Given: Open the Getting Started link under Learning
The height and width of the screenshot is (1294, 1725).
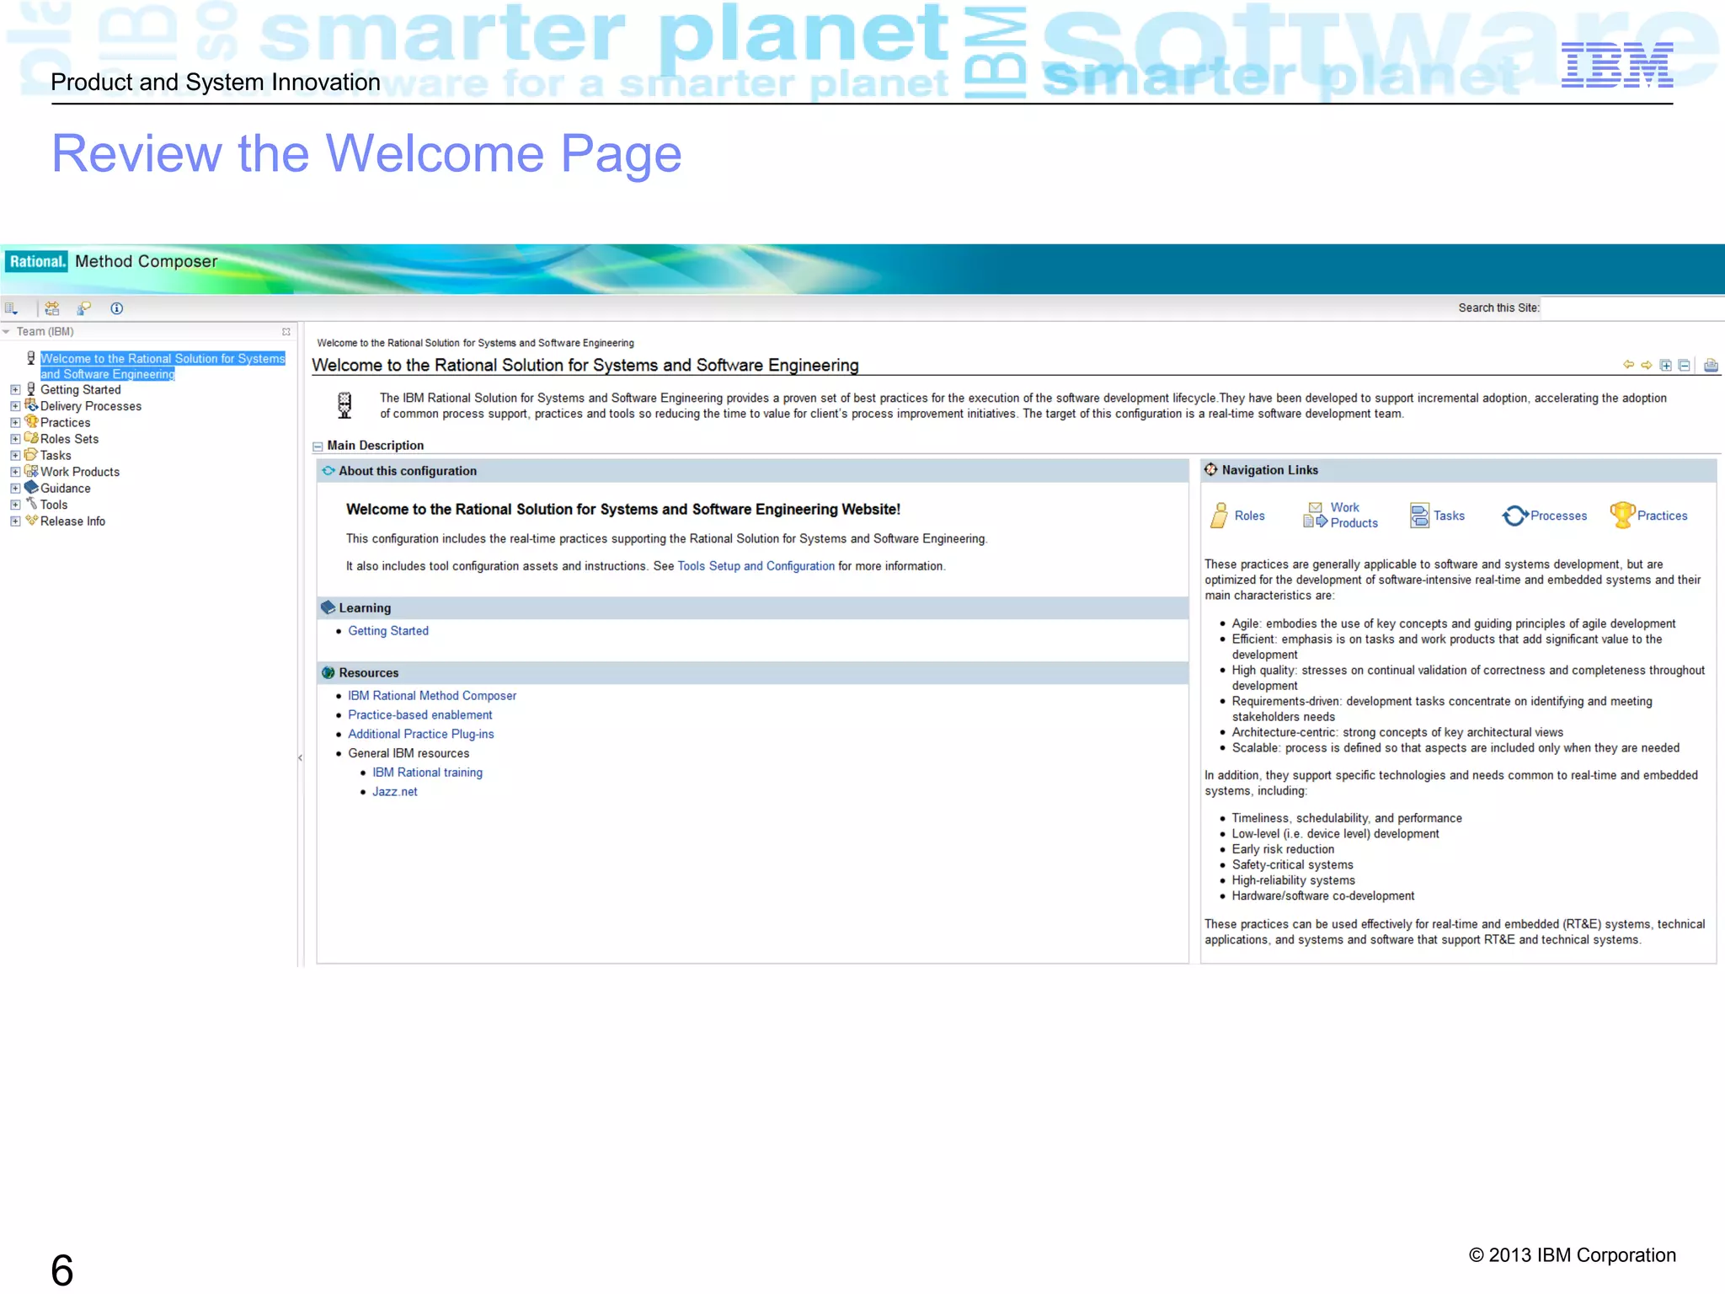Looking at the screenshot, I should [388, 631].
